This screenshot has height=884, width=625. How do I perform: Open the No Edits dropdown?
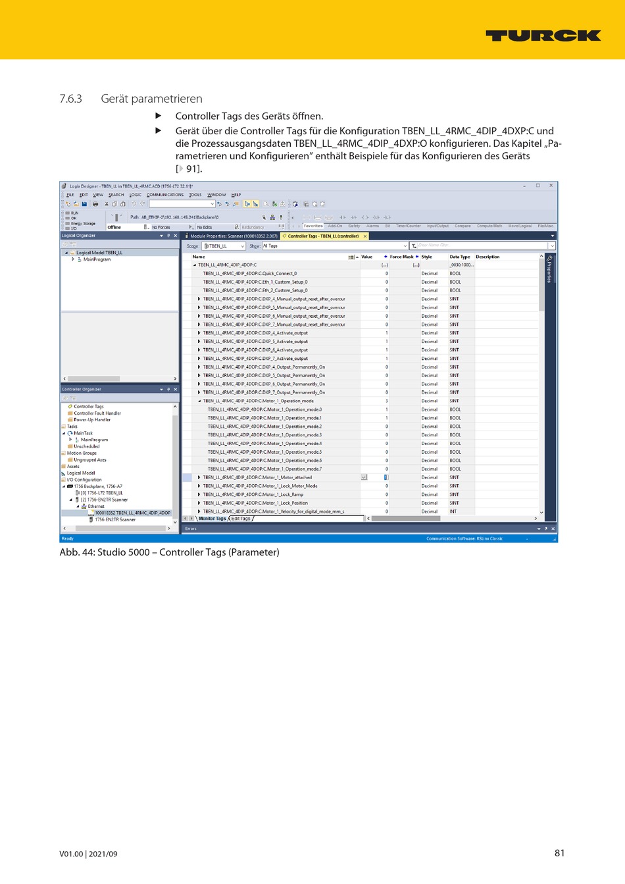pos(236,227)
